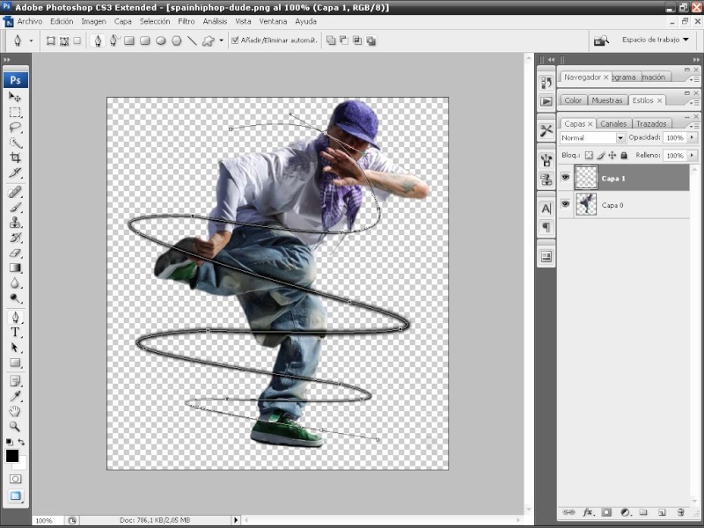Select the History Brush tool
The height and width of the screenshot is (528, 704).
coord(15,238)
